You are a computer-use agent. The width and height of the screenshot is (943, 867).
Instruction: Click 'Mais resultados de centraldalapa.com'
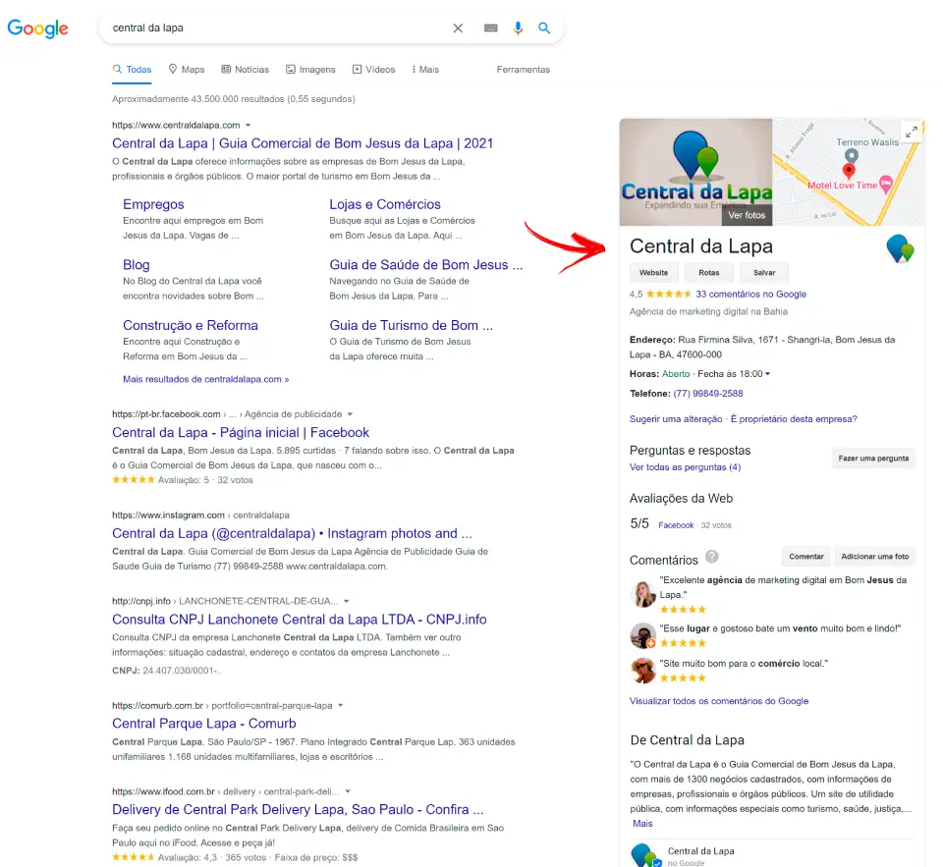pos(205,379)
